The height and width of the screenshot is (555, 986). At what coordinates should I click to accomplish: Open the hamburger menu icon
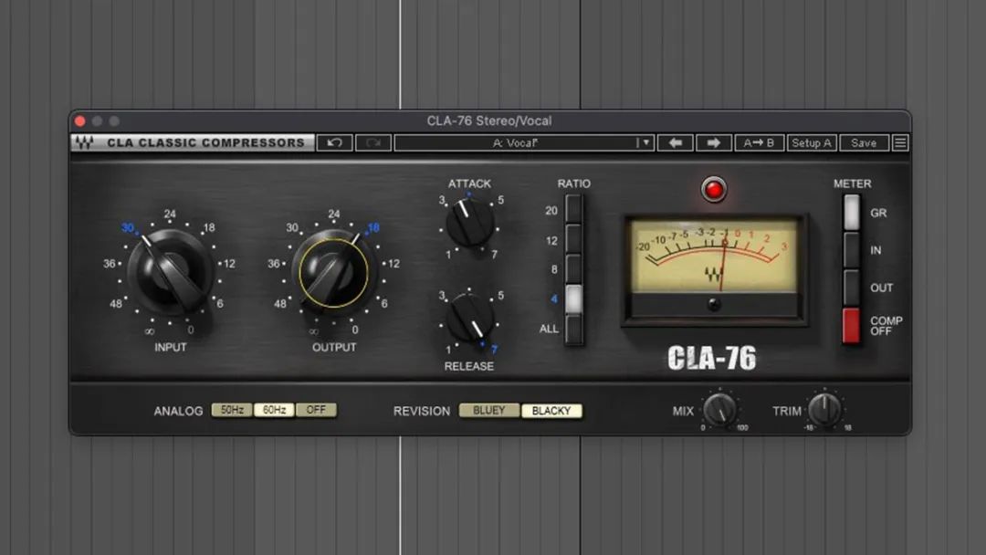900,142
